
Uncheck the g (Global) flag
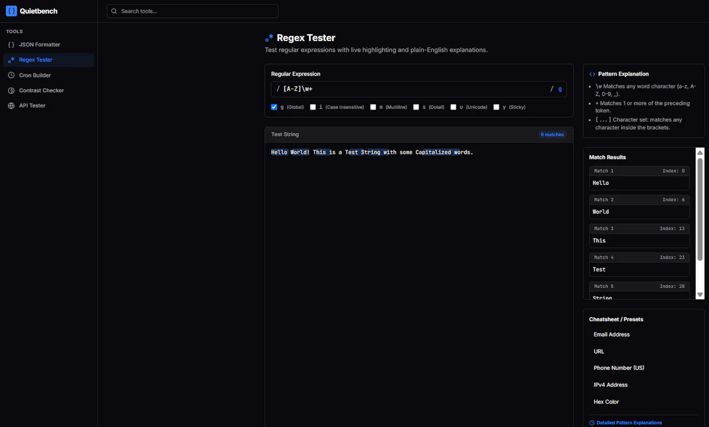[x=274, y=107]
